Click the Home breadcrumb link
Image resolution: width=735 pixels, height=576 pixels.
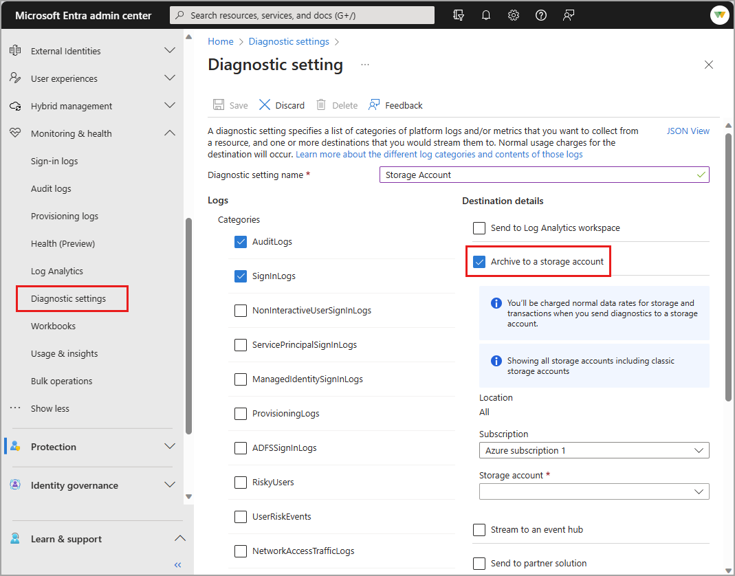coord(221,42)
